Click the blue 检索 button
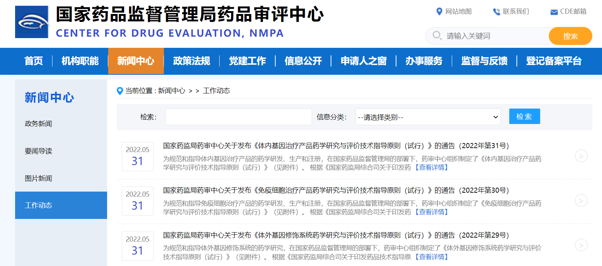Viewport: 602px width, 266px height. (524, 116)
